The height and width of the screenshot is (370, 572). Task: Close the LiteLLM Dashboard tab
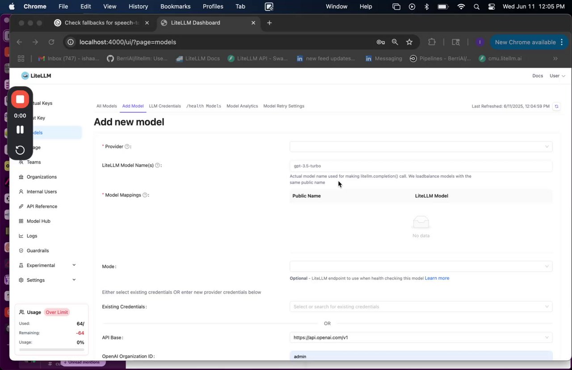click(254, 23)
